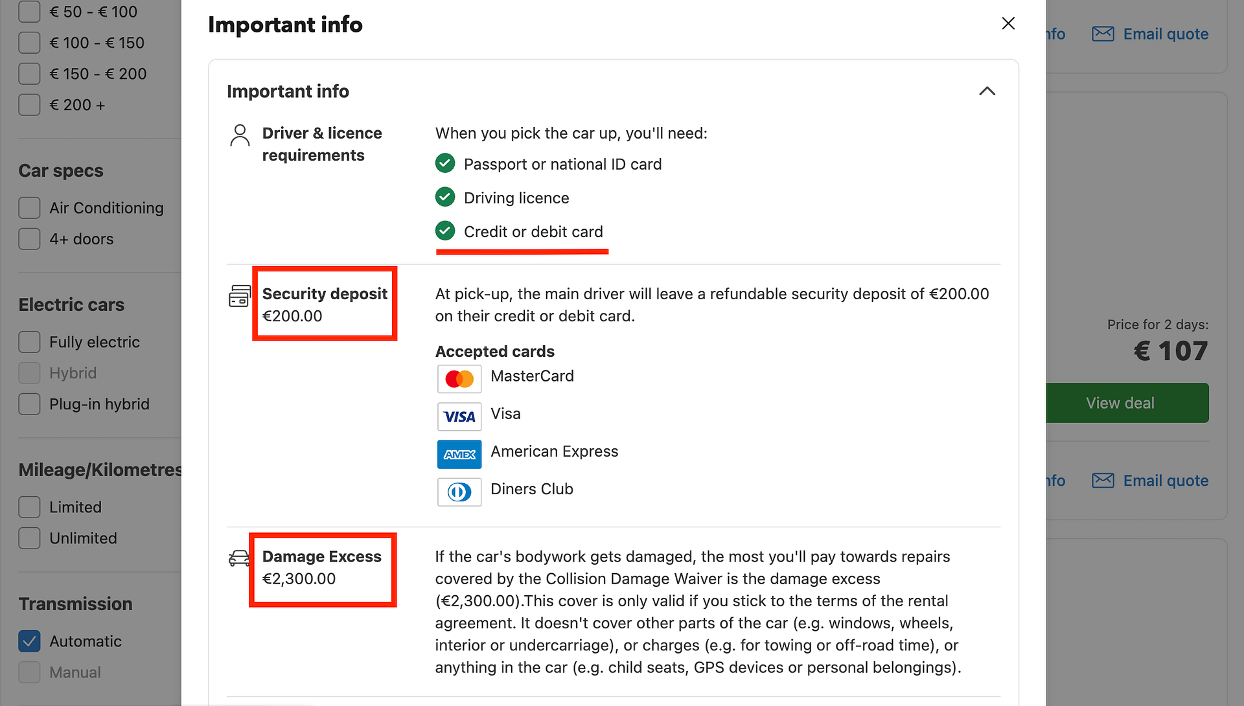Check the Unlimited mileage option
Viewport: 1244px width, 706px height.
pos(29,538)
